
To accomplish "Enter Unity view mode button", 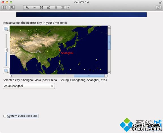I will (158, 8).
